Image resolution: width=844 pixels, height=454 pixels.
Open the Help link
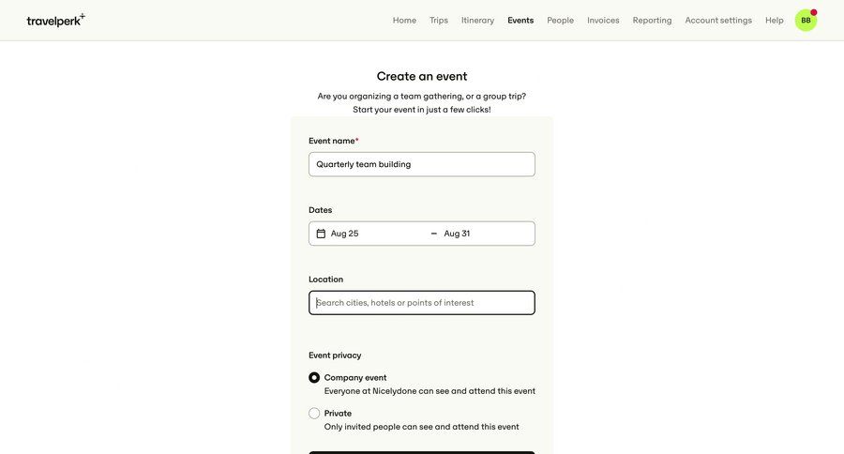coord(775,20)
